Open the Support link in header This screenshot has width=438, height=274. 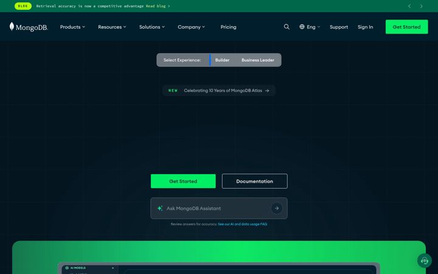(x=339, y=27)
